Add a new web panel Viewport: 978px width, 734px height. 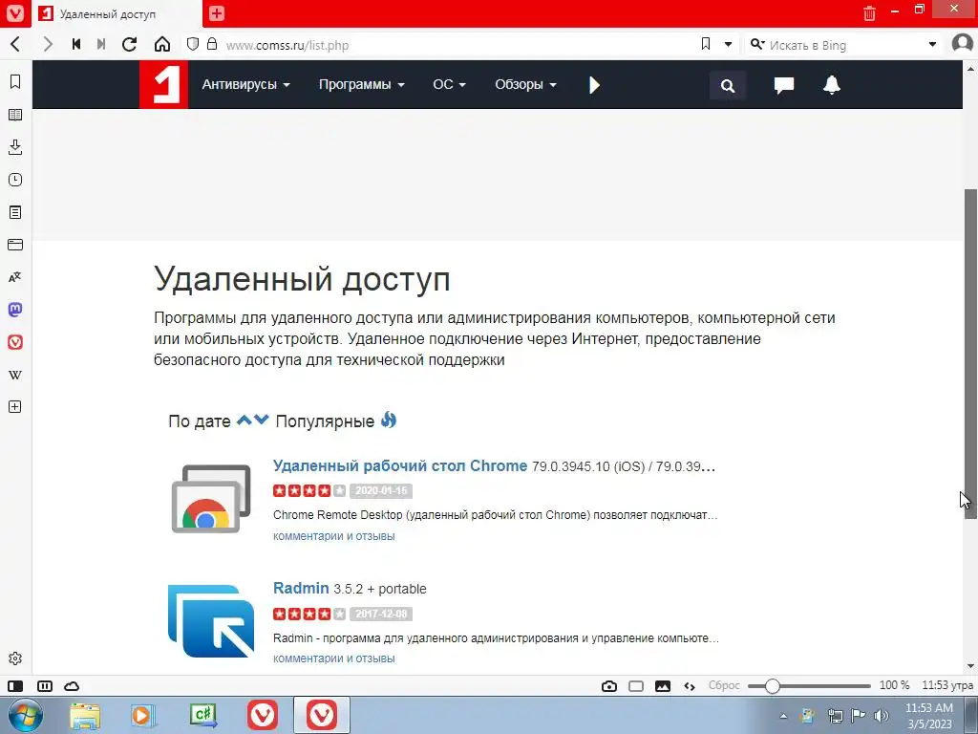click(15, 407)
